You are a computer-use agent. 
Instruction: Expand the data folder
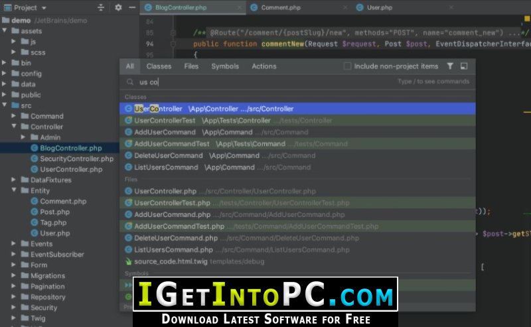(5, 84)
